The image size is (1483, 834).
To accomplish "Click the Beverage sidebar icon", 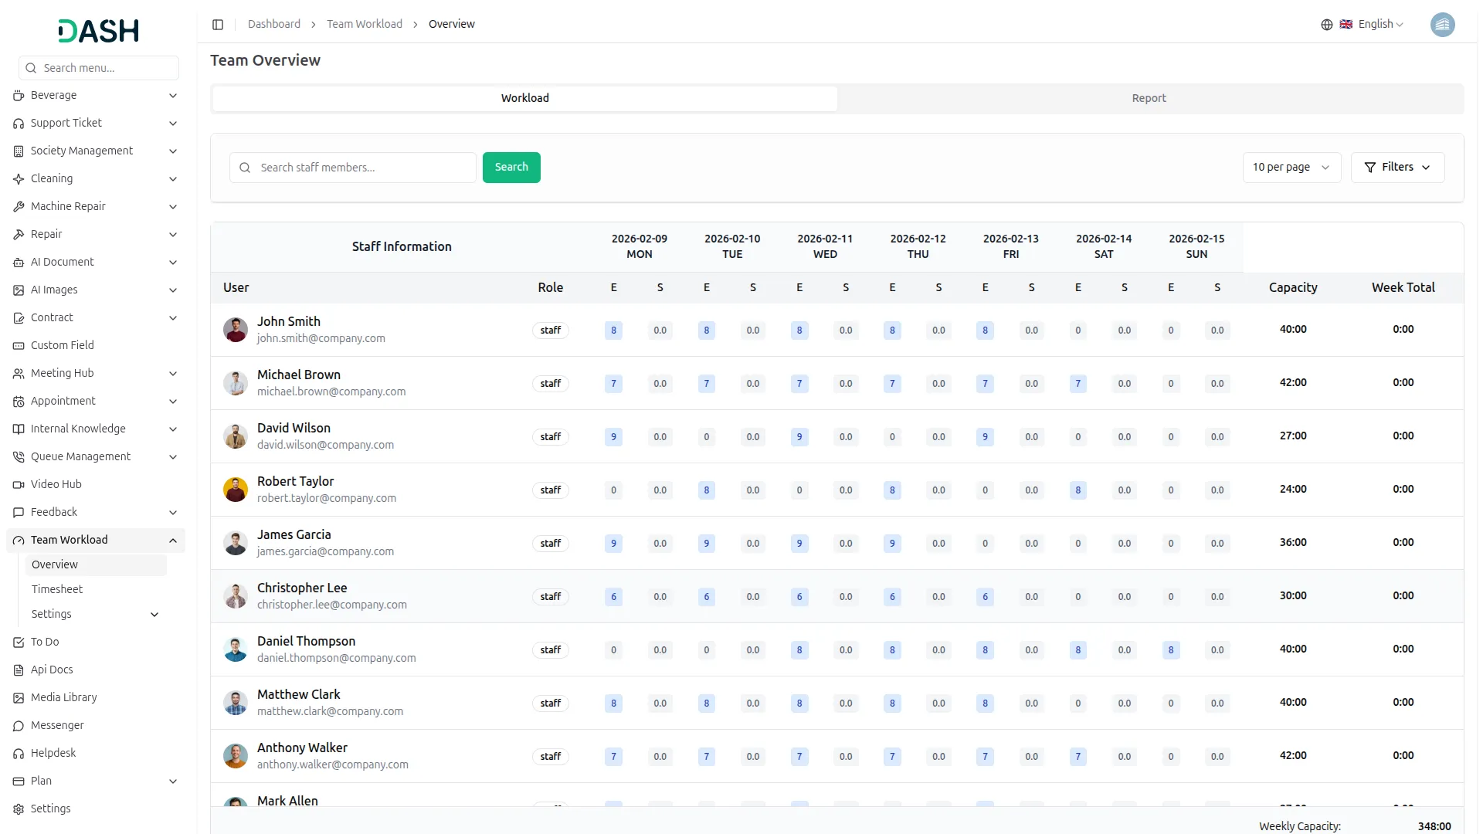I will (x=19, y=96).
